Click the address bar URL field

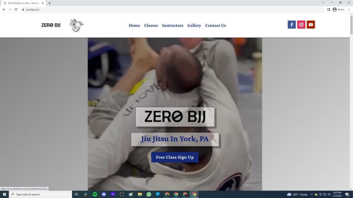[x=172, y=10]
